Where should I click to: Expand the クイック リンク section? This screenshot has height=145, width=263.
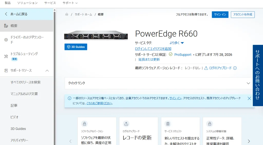pos(248,83)
